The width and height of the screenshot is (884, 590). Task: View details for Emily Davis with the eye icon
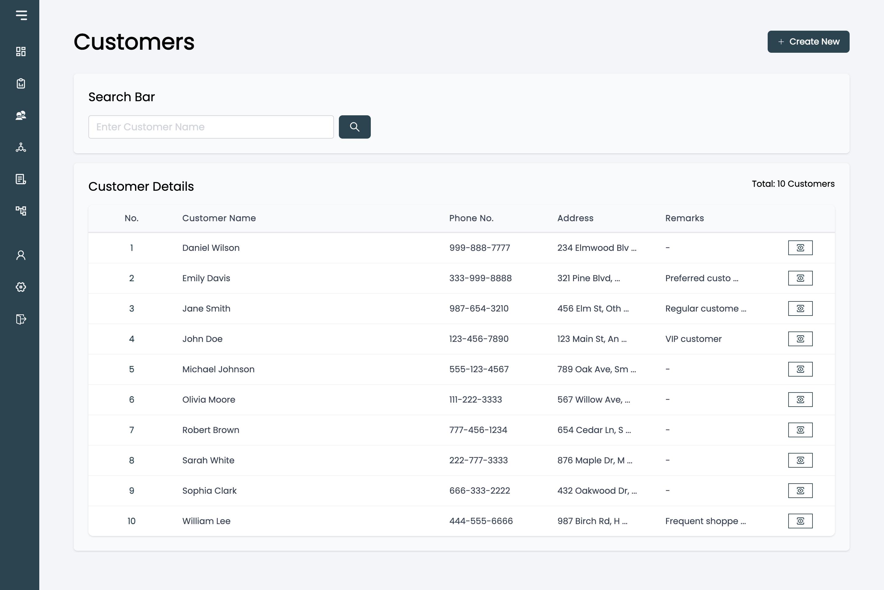coord(800,278)
